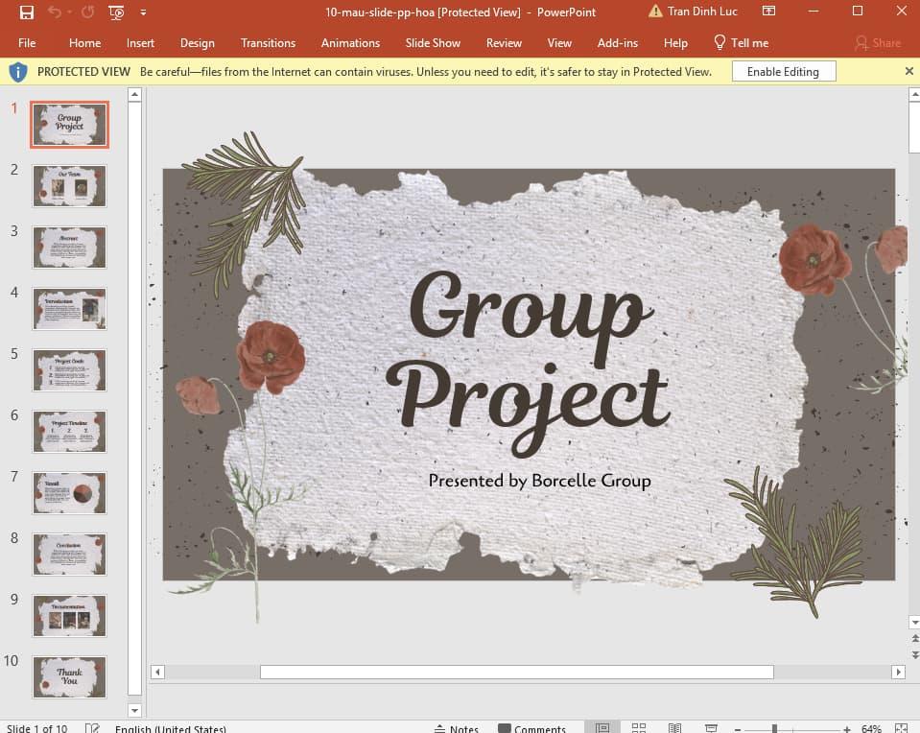Dismiss the Protected View warning bar
Screen dimensions: 920x733
click(x=908, y=70)
